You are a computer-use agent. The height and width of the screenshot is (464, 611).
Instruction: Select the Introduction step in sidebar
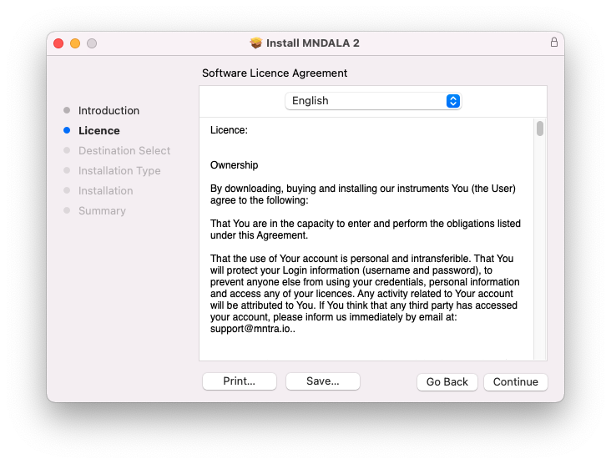[109, 111]
